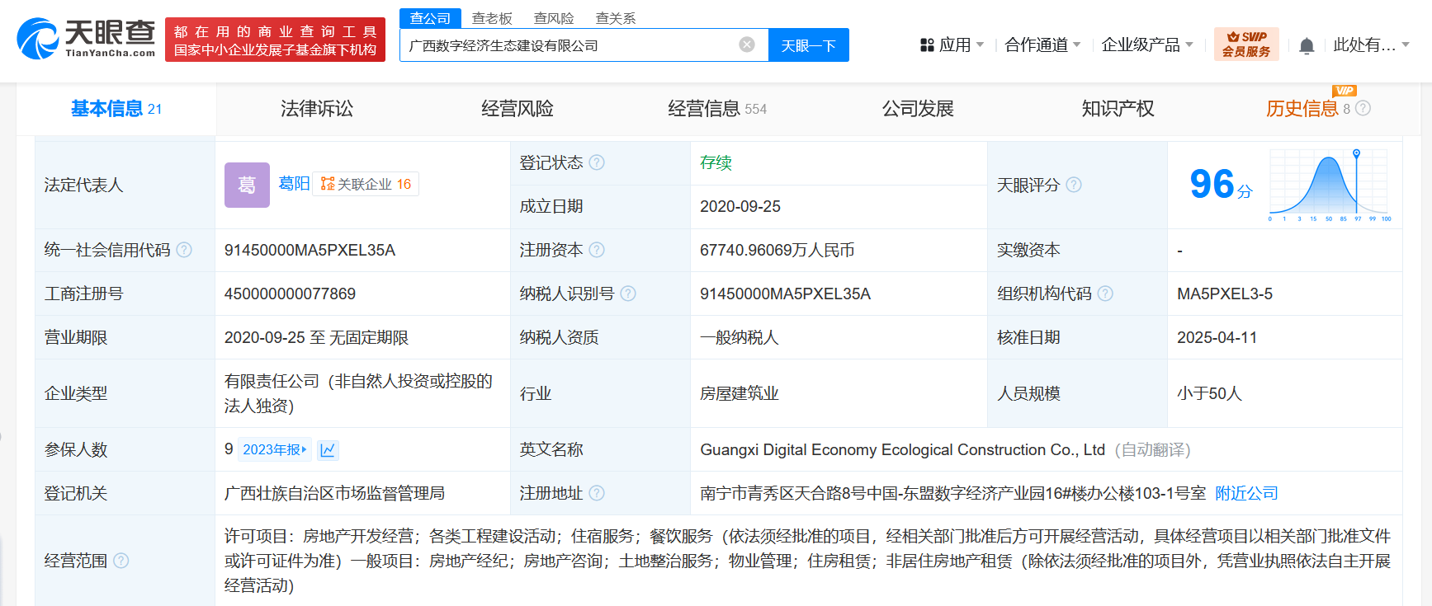Click help icon beside 注册资本

pos(597,250)
